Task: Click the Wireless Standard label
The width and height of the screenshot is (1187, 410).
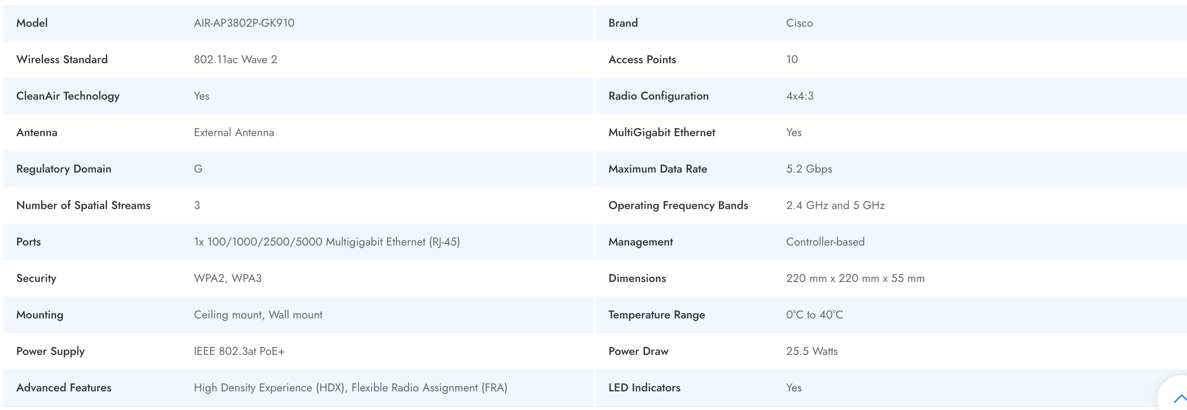Action: (x=62, y=60)
